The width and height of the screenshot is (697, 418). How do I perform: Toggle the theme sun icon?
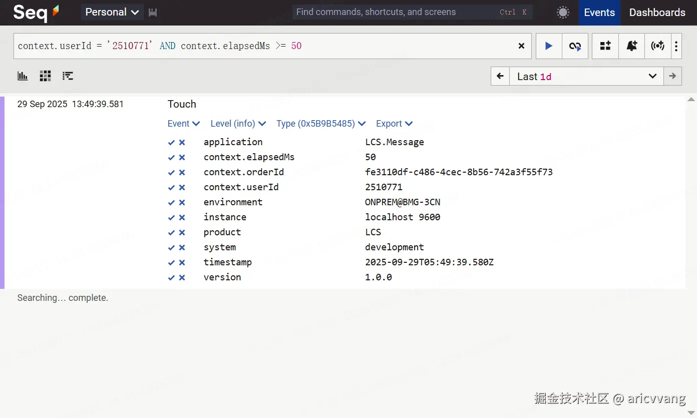[563, 13]
